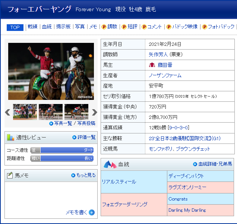Click the premium P icon beside パドック映像
The height and width of the screenshot is (224, 237).
coord(169,27)
